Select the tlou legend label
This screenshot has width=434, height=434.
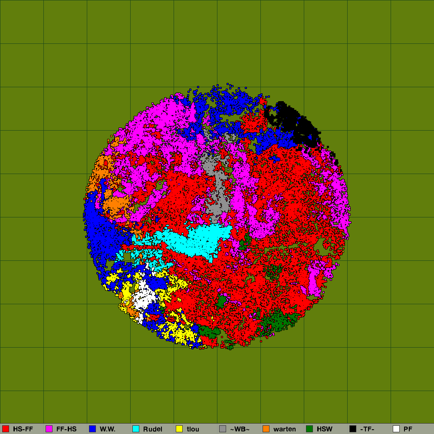coord(193,429)
